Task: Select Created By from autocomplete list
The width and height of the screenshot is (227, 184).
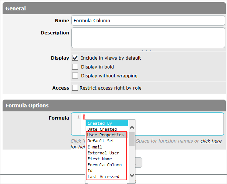Action: [x=107, y=123]
